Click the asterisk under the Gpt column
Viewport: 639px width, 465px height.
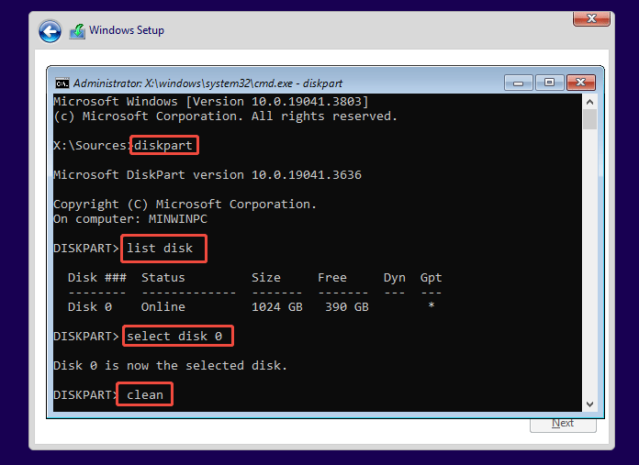[432, 305]
